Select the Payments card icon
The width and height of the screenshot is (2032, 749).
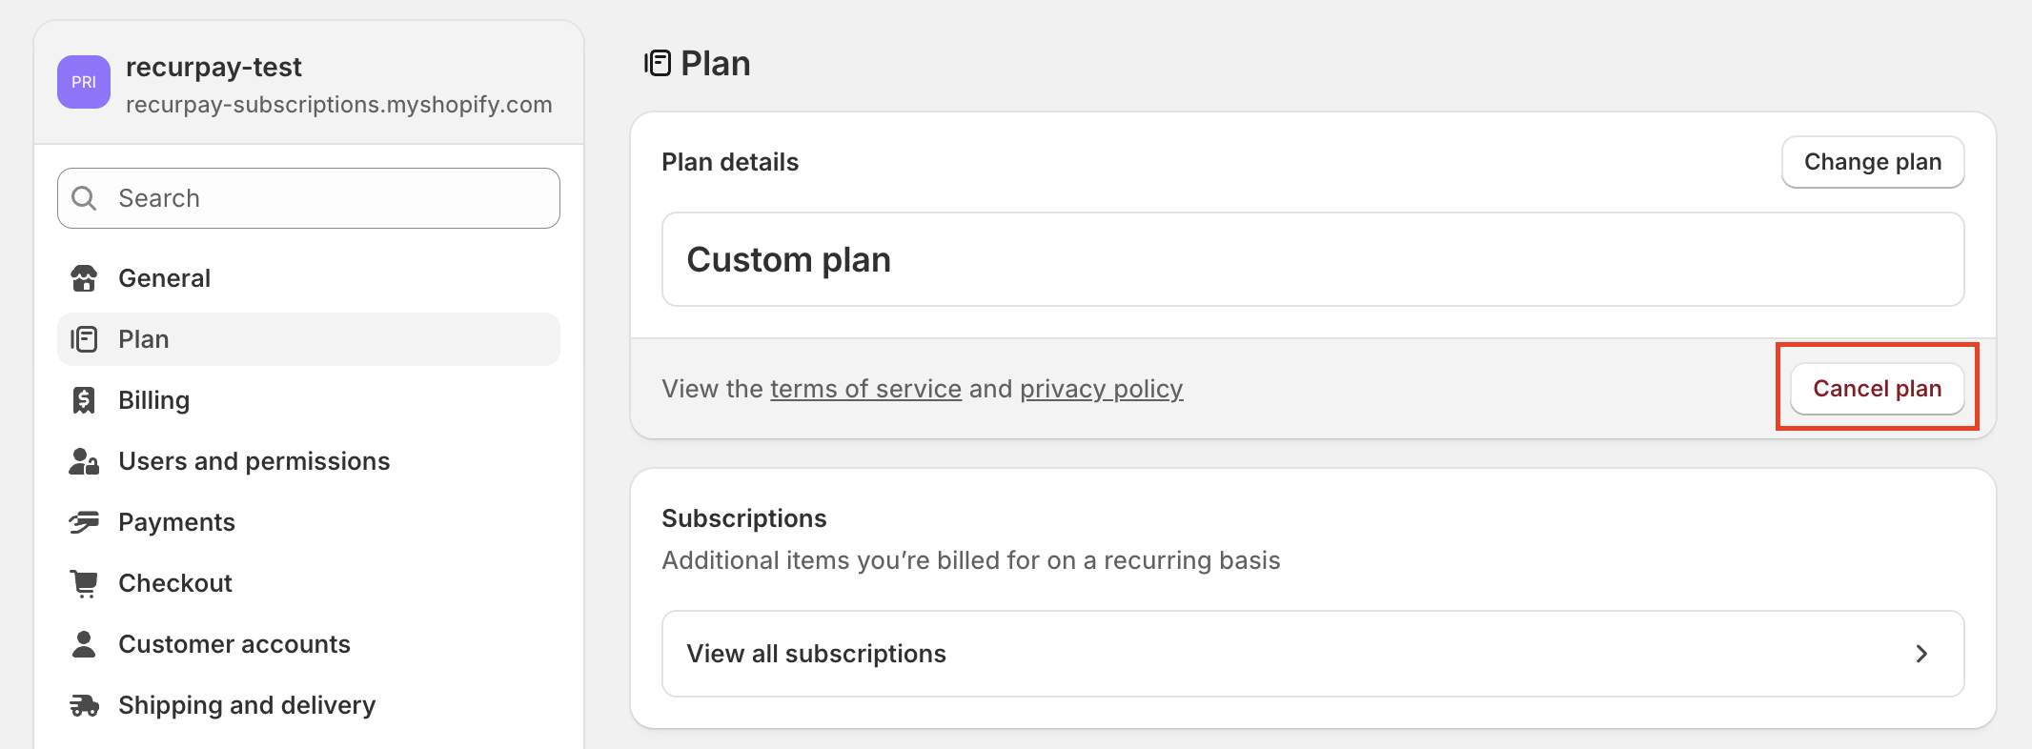tap(85, 522)
